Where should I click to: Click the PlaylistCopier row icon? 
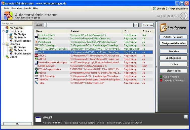(36, 42)
